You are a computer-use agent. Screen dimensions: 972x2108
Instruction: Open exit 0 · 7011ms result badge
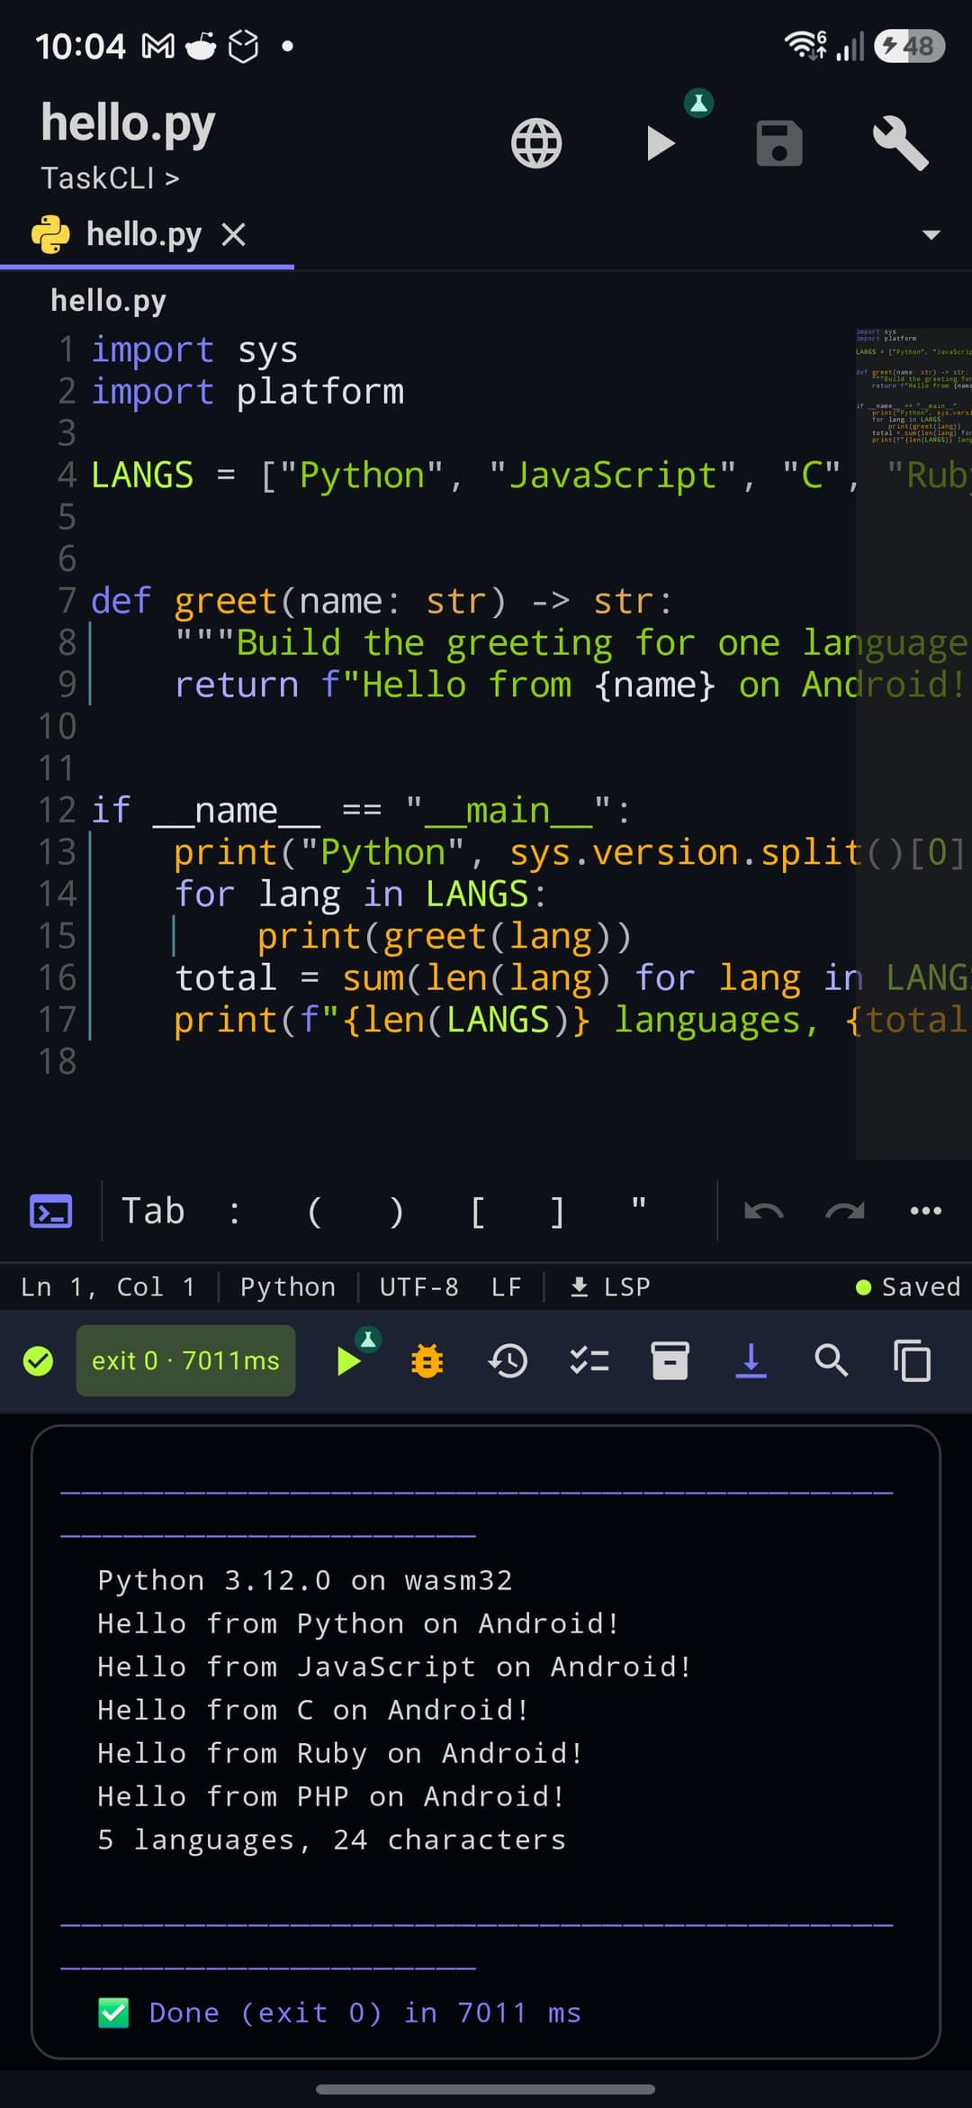click(x=185, y=1361)
